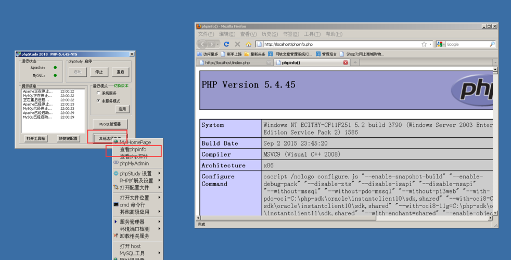Click Apache green status indicator

point(55,68)
